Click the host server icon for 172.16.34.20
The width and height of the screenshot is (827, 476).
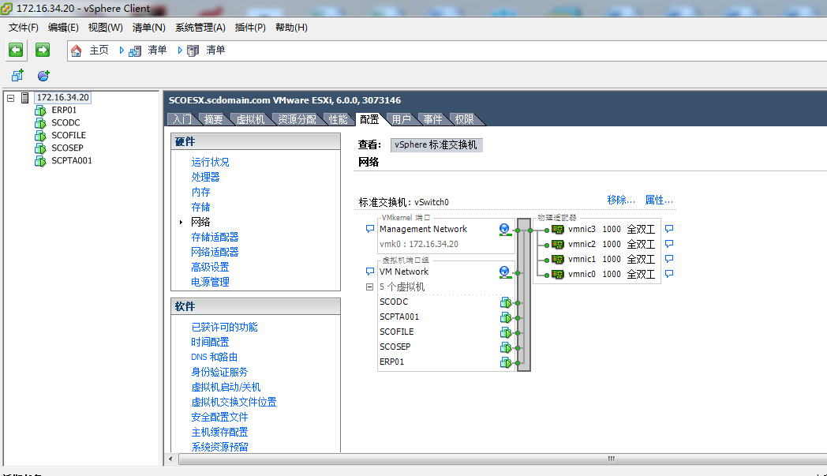[x=24, y=98]
